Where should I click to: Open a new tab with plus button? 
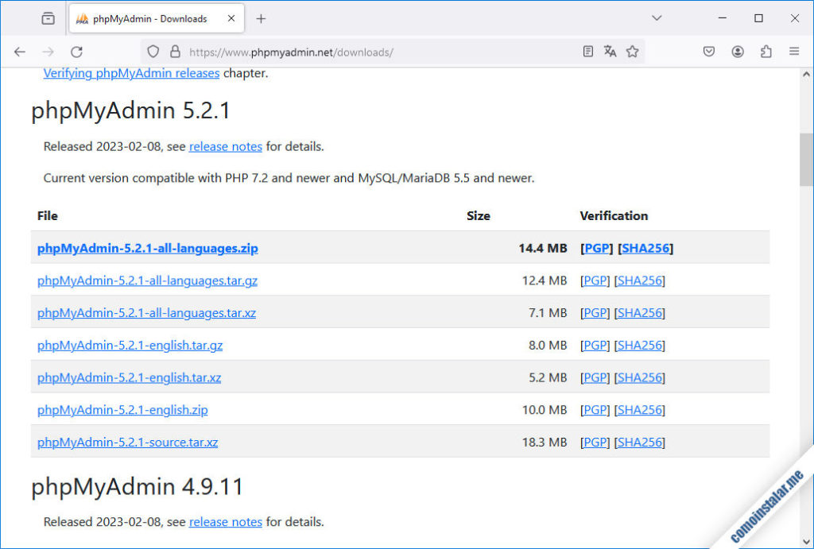(261, 19)
